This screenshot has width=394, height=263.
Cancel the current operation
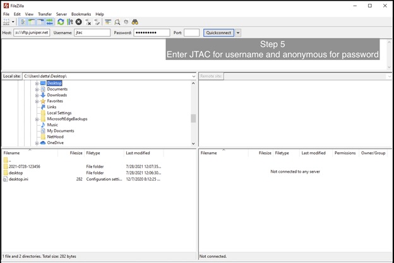click(x=79, y=22)
